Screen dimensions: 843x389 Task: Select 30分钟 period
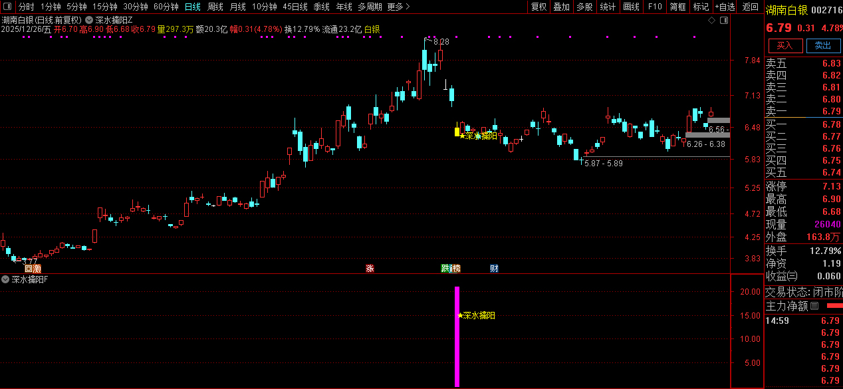tap(136, 7)
